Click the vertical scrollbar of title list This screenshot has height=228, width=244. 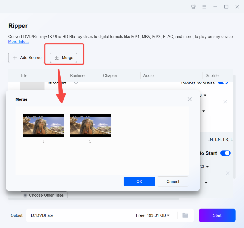pyautogui.click(x=234, y=127)
